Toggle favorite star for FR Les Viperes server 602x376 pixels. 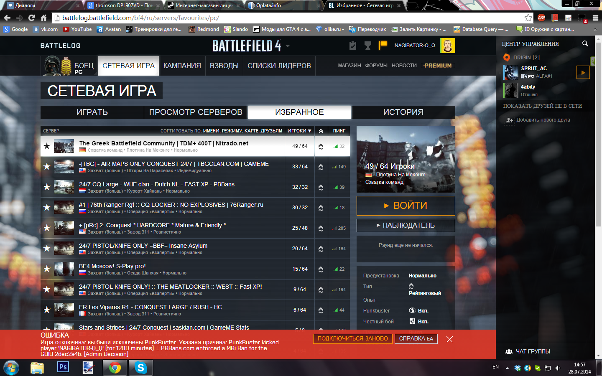click(x=47, y=310)
